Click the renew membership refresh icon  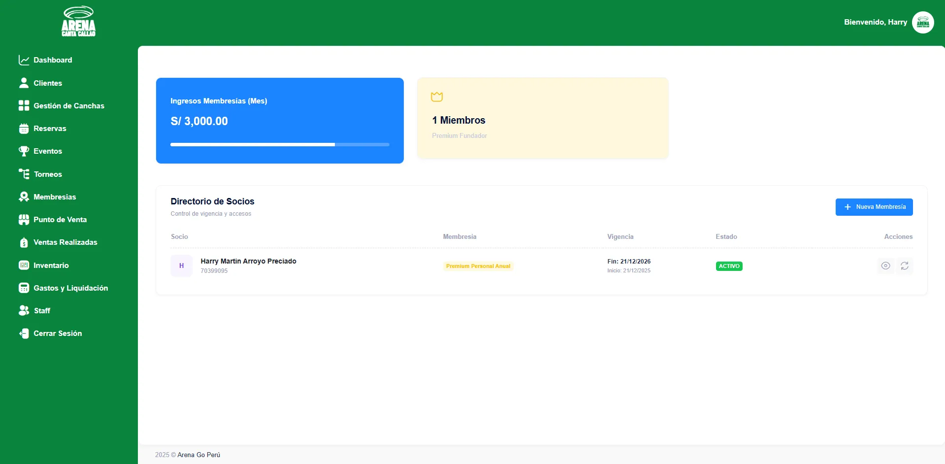tap(904, 266)
